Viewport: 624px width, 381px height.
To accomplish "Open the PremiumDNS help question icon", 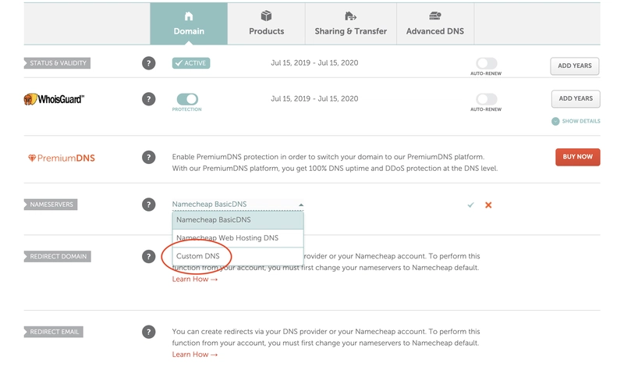I will [x=148, y=157].
